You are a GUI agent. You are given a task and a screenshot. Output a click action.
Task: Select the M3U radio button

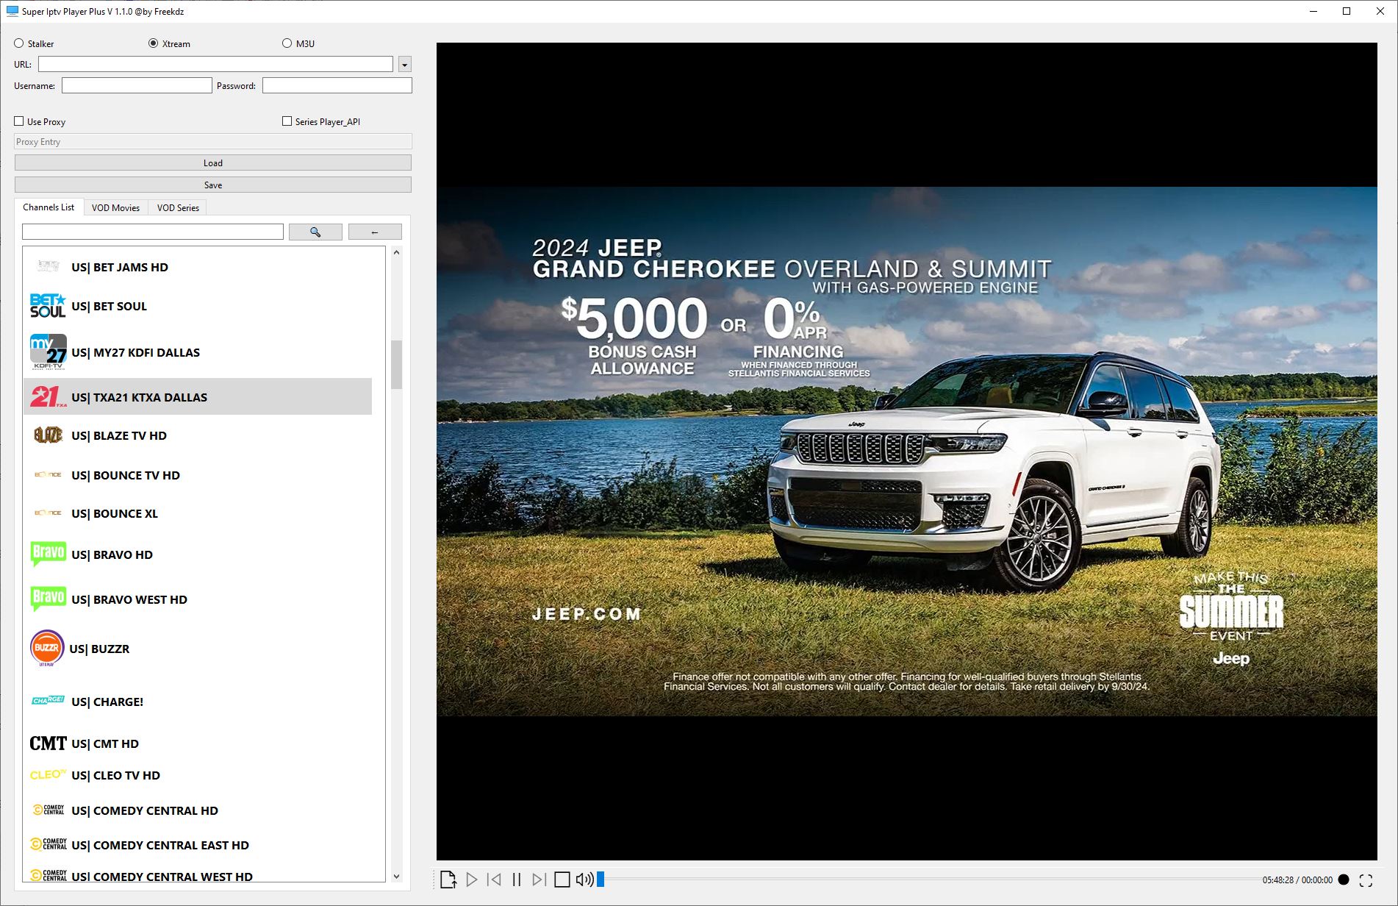pos(287,43)
